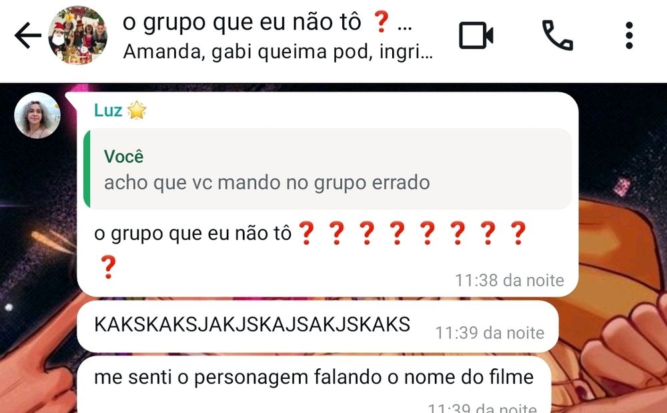Tap the red question mark in the title
This screenshot has width=667, height=413.
point(381,22)
